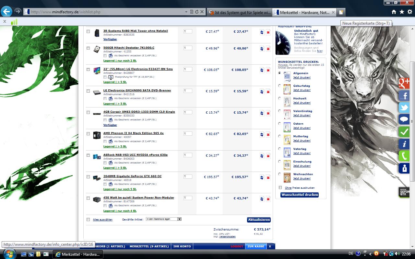Viewport: 415px width, 259px height.
Task: Switch to the 'Ist das System gut für Spiele' tab
Action: pos(239,12)
